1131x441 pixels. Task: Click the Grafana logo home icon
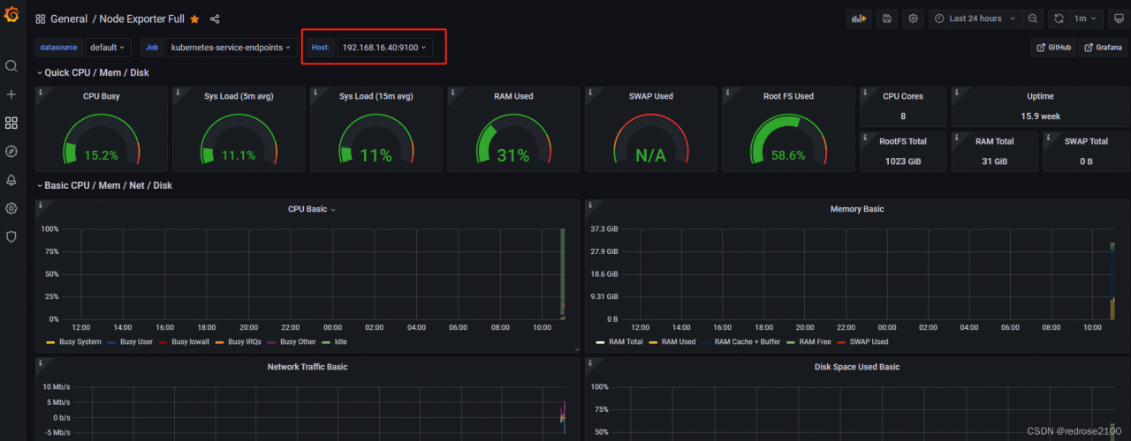point(11,19)
